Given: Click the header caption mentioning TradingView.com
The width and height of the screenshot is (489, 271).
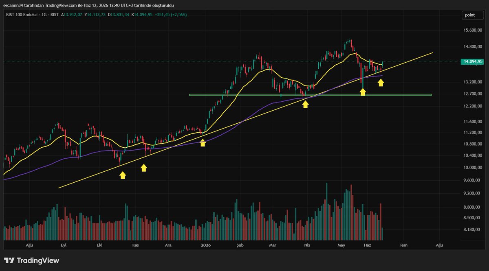Looking at the screenshot, I should pos(88,5).
